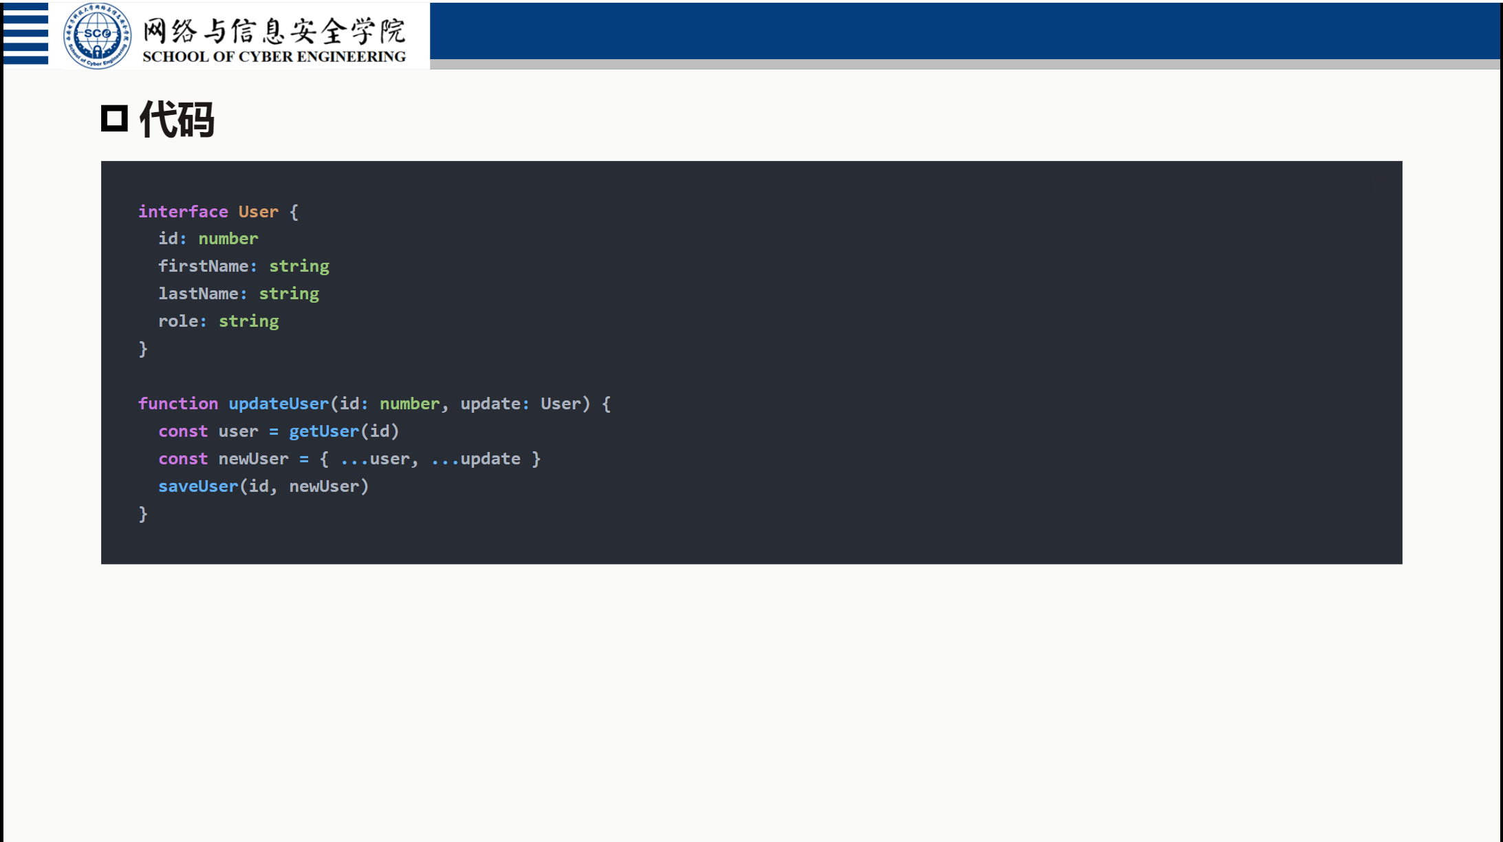Click the 'id: number' code line
The image size is (1503, 842).
tap(208, 239)
